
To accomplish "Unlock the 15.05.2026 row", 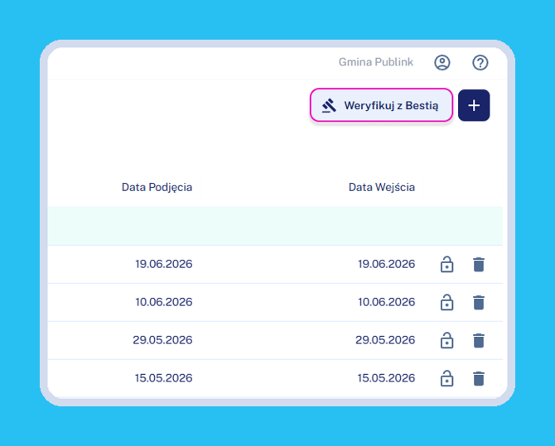I will [446, 378].
